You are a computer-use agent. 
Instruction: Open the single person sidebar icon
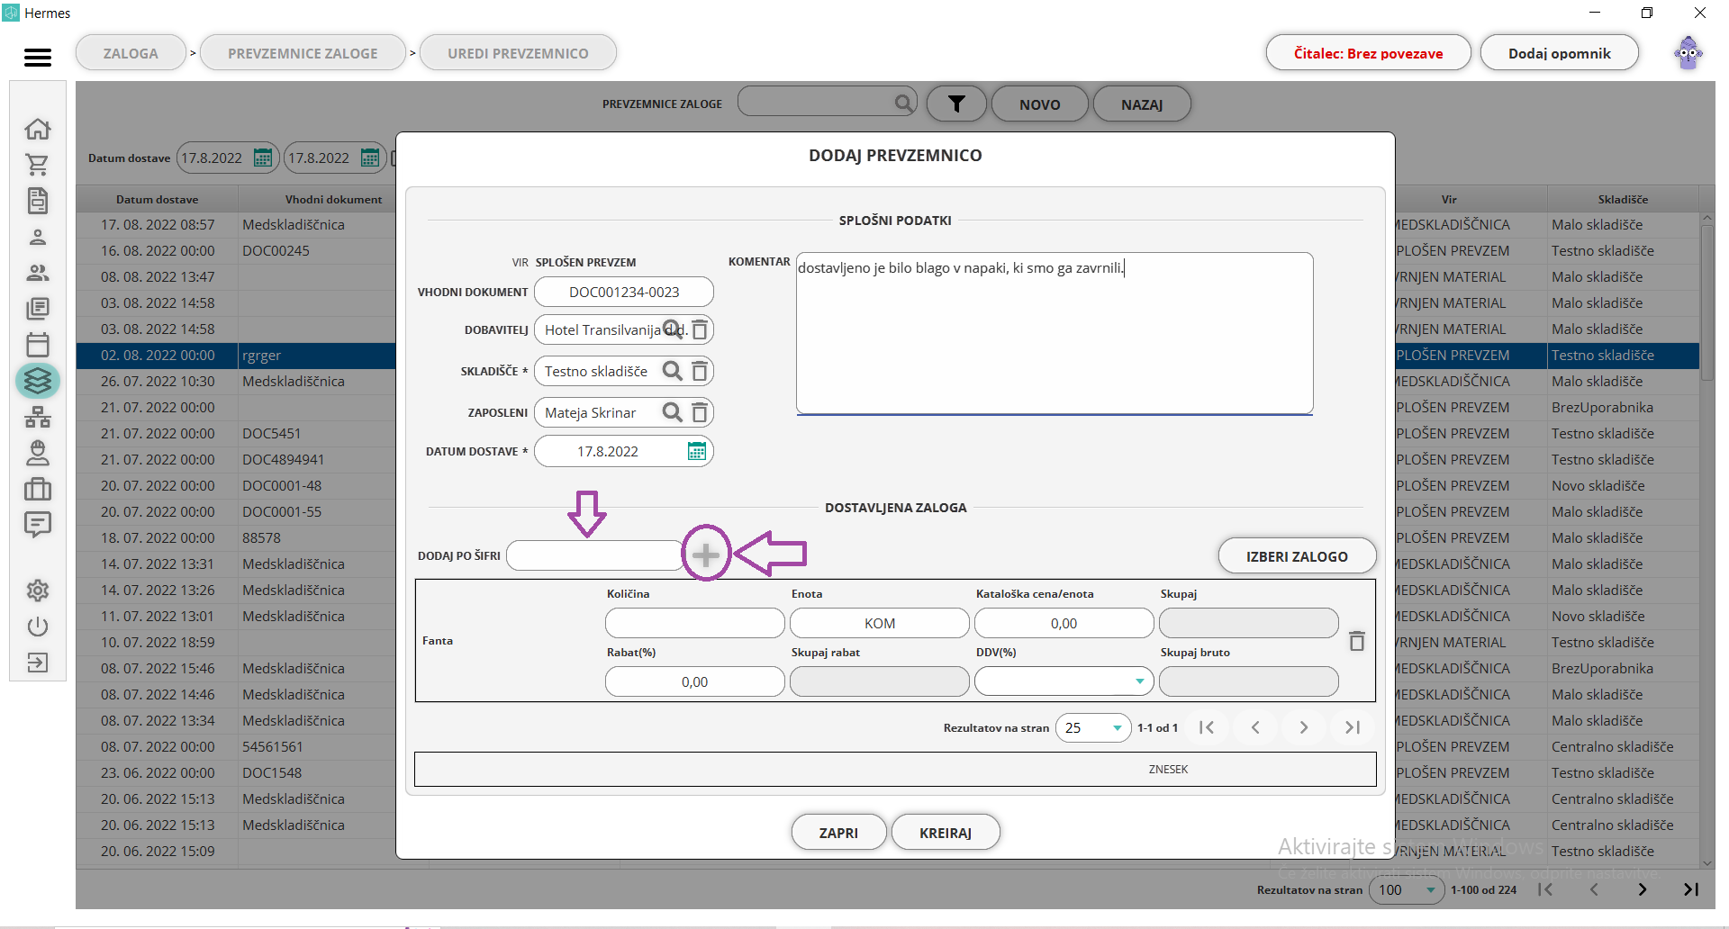(x=38, y=237)
